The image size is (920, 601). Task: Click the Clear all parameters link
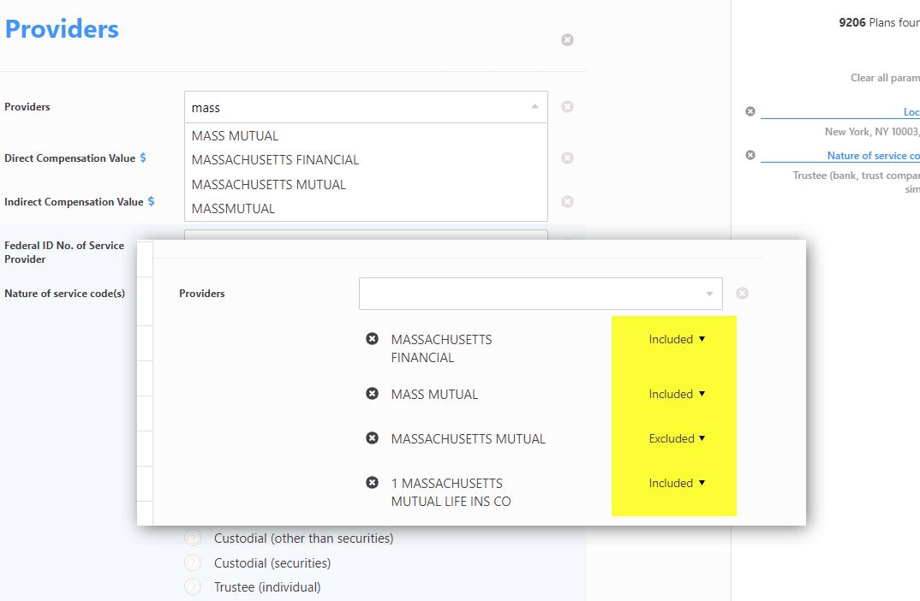884,78
